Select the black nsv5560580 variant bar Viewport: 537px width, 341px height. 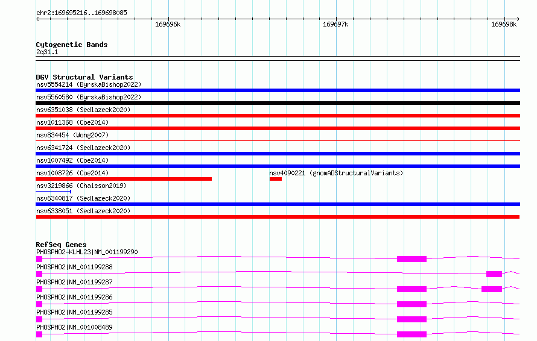[278, 103]
